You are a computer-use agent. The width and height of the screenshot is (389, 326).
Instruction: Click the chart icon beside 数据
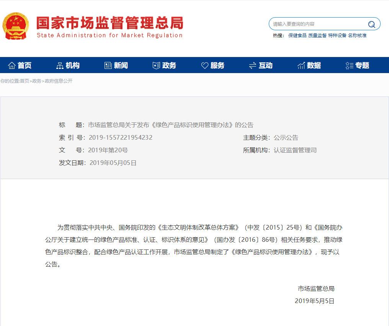pos(301,65)
